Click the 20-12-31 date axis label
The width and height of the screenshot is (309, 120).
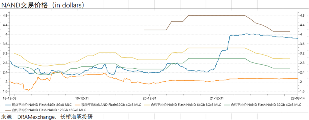(x=150, y=98)
